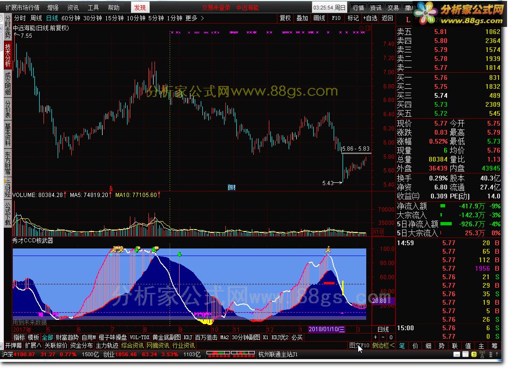Click the 开弹幕 button
This screenshot has height=368, width=508.
(x=14, y=346)
